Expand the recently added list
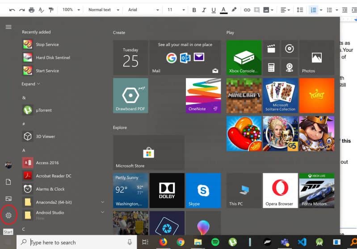This screenshot has height=249, width=357. 31,84
